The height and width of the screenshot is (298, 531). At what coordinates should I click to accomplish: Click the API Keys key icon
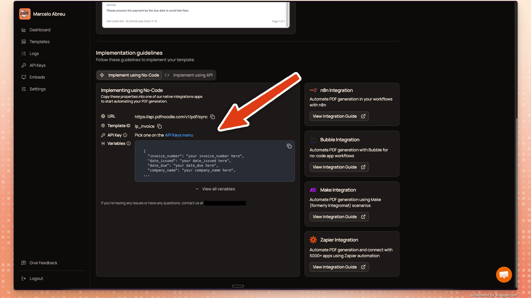pyautogui.click(x=23, y=65)
